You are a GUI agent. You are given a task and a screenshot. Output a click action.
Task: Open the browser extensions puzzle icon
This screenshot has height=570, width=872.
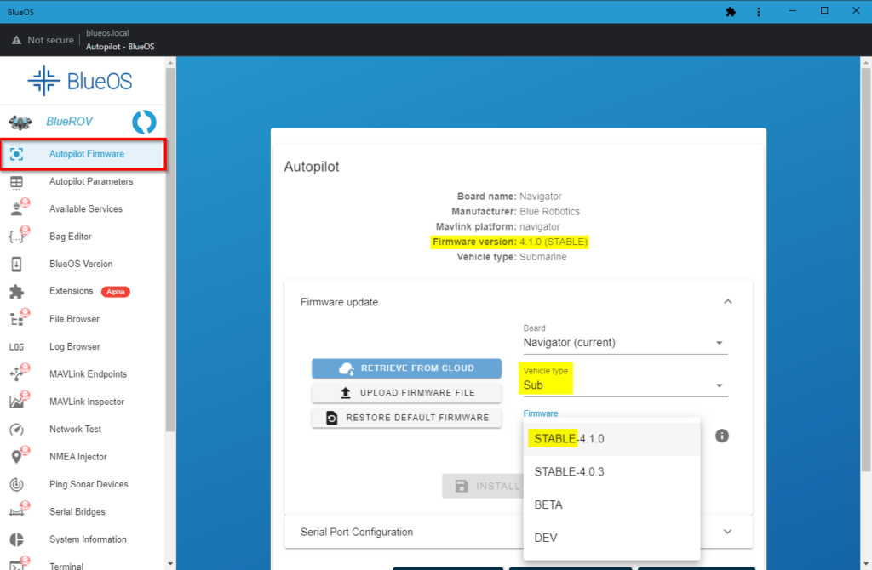pyautogui.click(x=730, y=12)
